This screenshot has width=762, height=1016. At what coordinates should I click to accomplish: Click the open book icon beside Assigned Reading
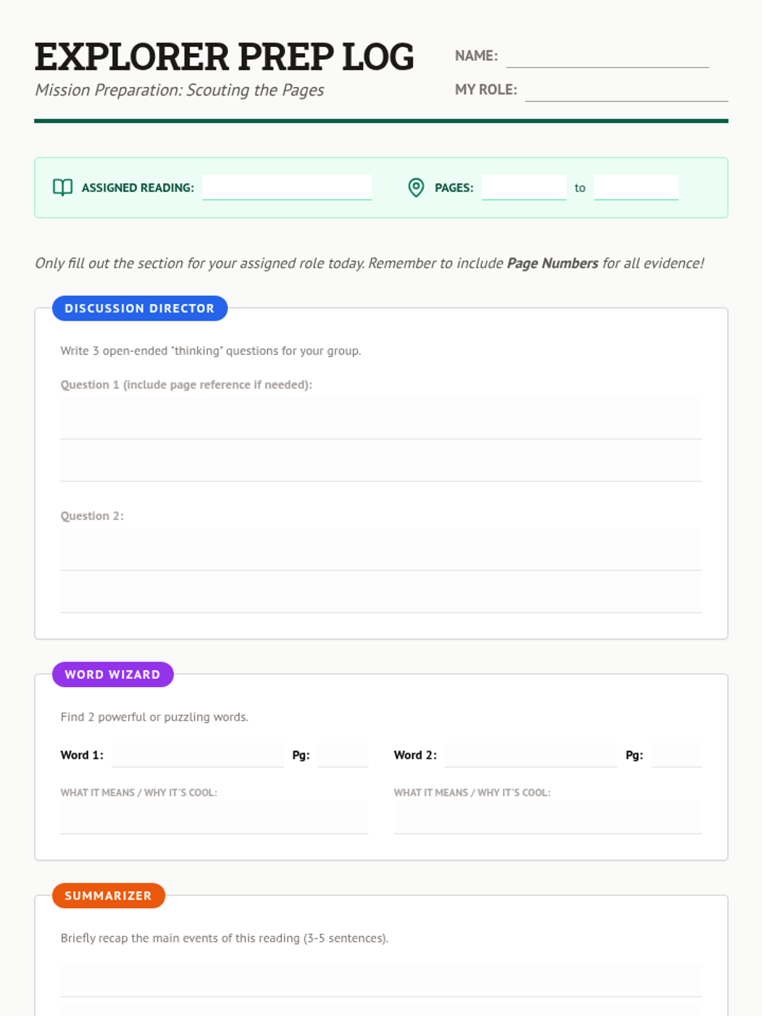[x=62, y=187]
